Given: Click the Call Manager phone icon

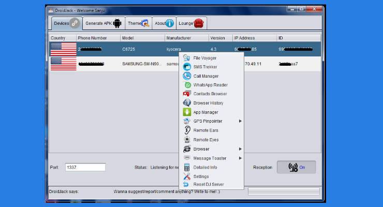Looking at the screenshot, I should [187, 76].
